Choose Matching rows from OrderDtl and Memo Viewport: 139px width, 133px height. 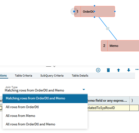click(x=45, y=98)
